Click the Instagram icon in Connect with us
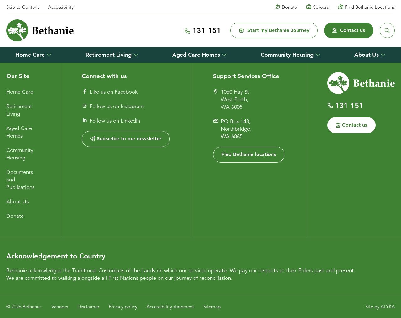The height and width of the screenshot is (318, 401). [85, 106]
